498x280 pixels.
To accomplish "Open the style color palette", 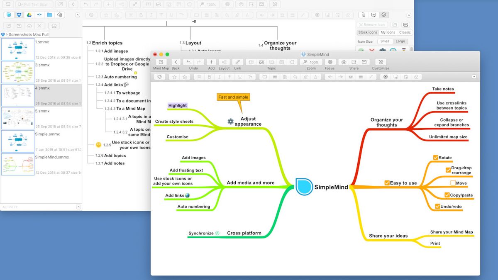I will [159, 76].
